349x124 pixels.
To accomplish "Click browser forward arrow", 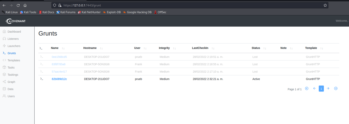I will click(11, 5).
